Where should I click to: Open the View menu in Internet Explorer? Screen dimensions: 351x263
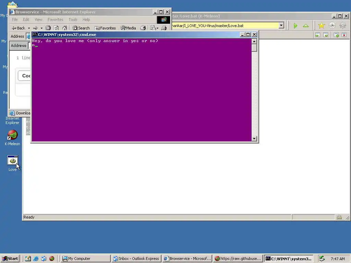[x=38, y=20]
